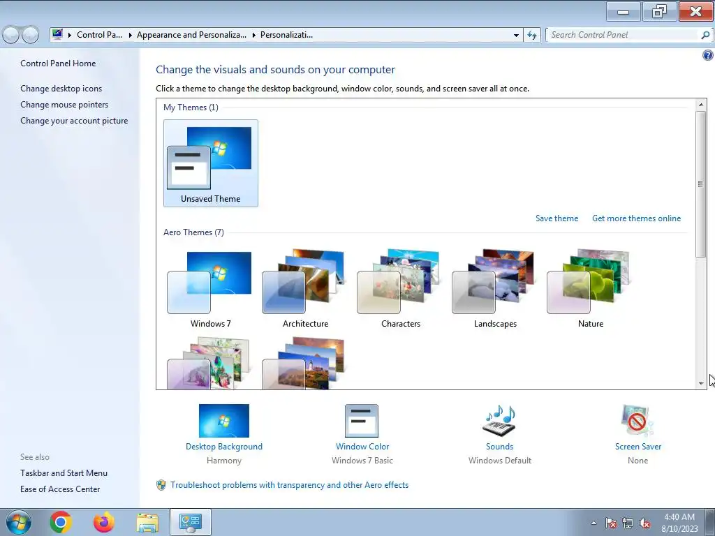Click the Action Center flag tray icon
This screenshot has width=715, height=536.
pos(610,523)
